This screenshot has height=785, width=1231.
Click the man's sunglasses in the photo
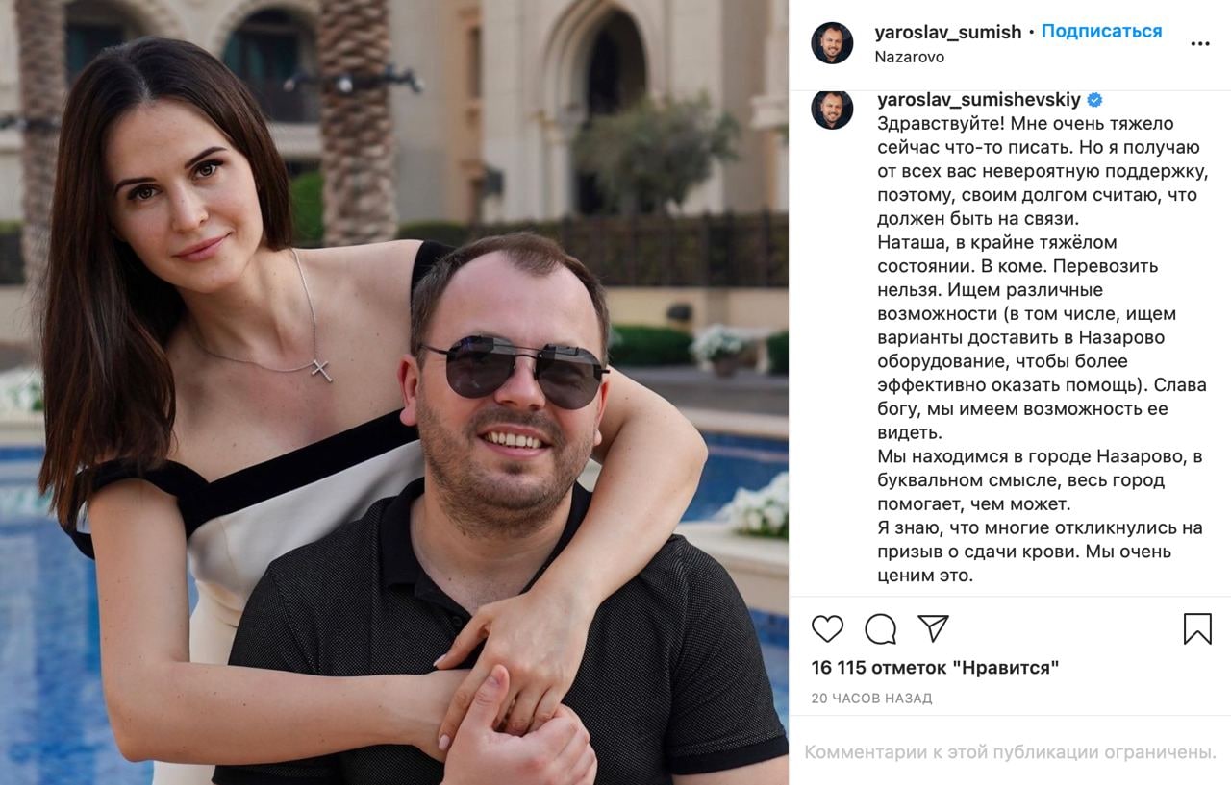click(x=513, y=373)
